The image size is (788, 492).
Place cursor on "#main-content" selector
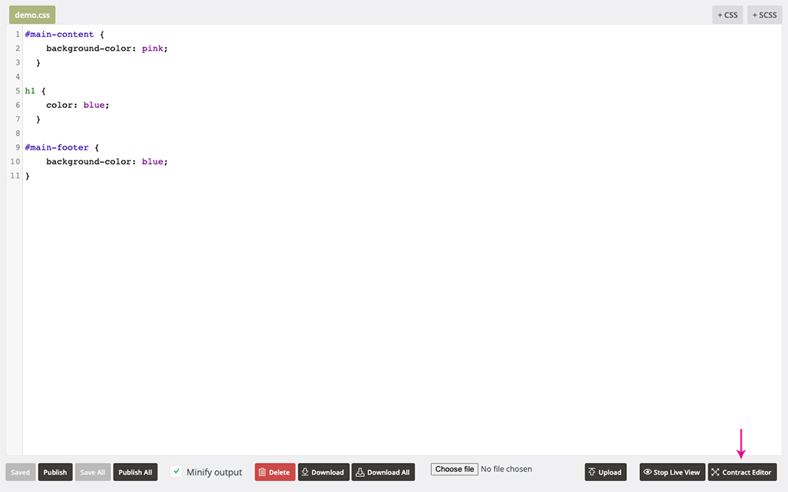click(x=59, y=34)
